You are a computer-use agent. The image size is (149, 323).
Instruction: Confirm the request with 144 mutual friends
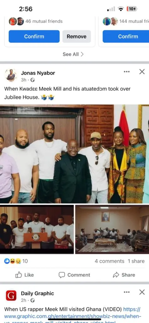[x=126, y=37]
